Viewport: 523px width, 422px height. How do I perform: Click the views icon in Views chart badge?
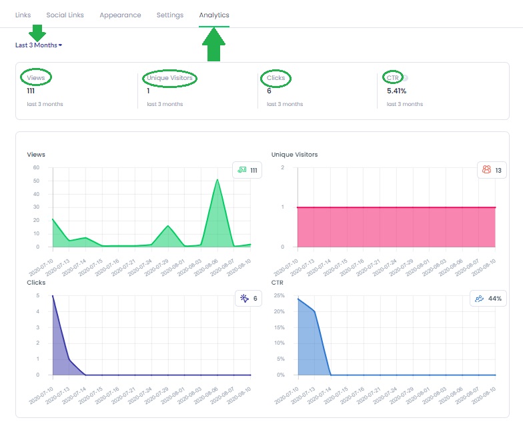coord(242,170)
